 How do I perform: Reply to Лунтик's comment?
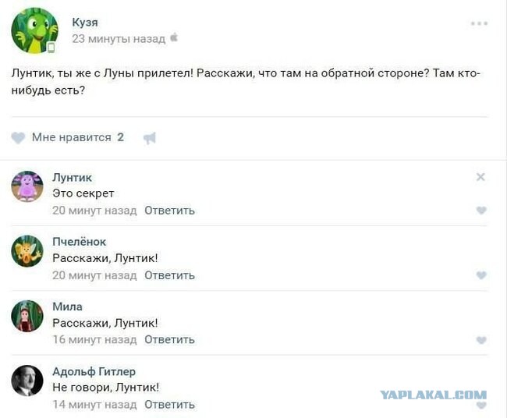(x=169, y=211)
